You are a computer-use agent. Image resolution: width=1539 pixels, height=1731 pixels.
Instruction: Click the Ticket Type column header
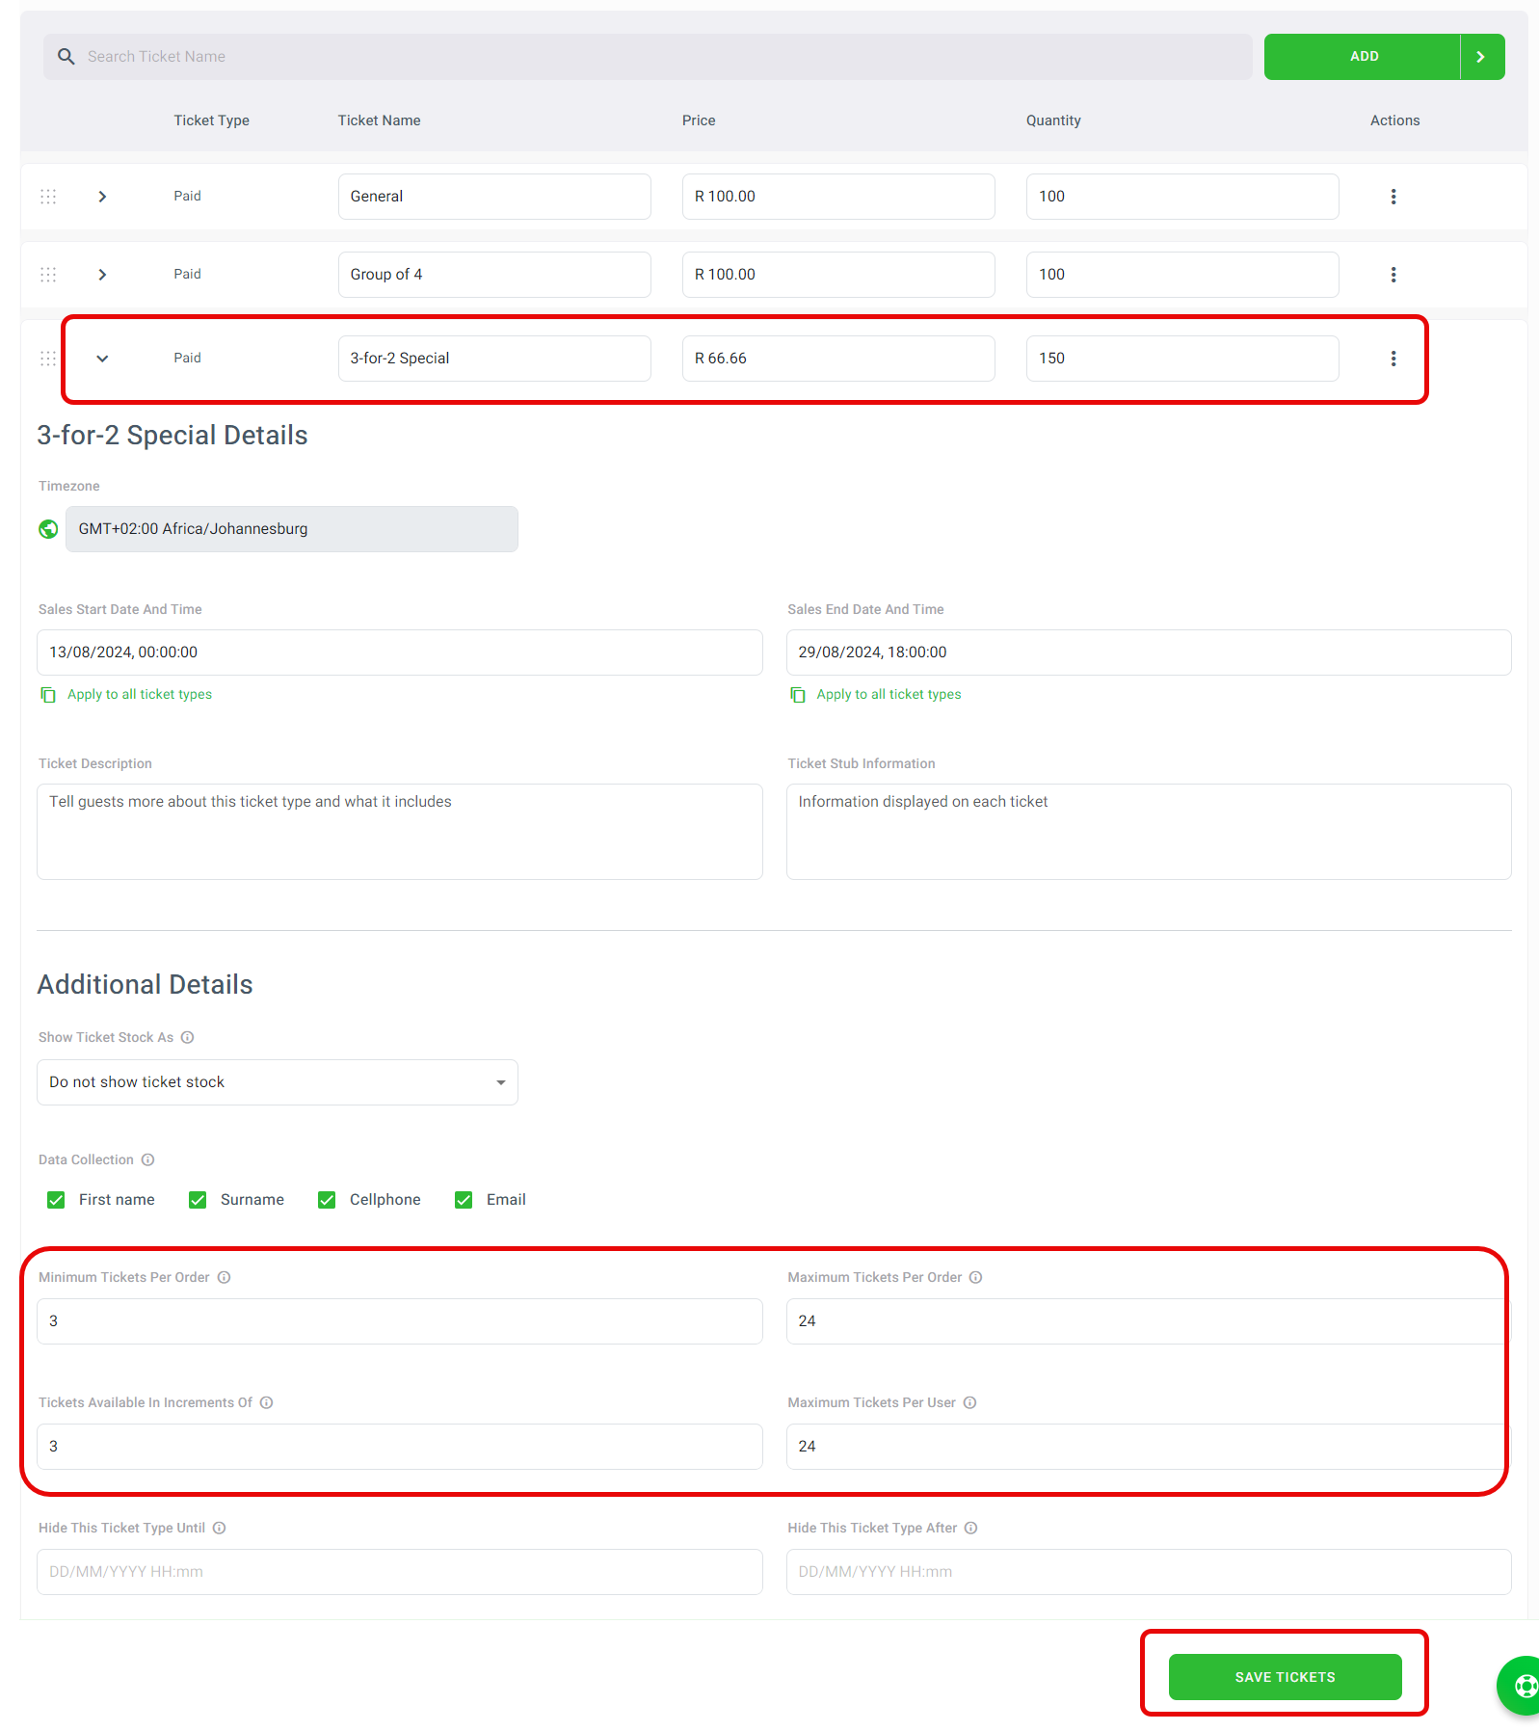point(211,120)
